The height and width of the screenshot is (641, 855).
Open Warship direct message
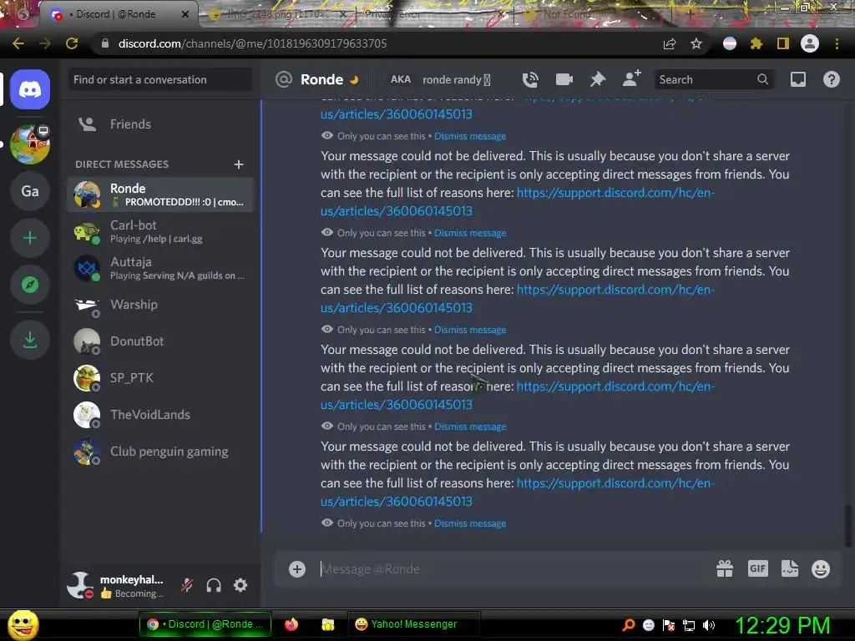pyautogui.click(x=160, y=305)
